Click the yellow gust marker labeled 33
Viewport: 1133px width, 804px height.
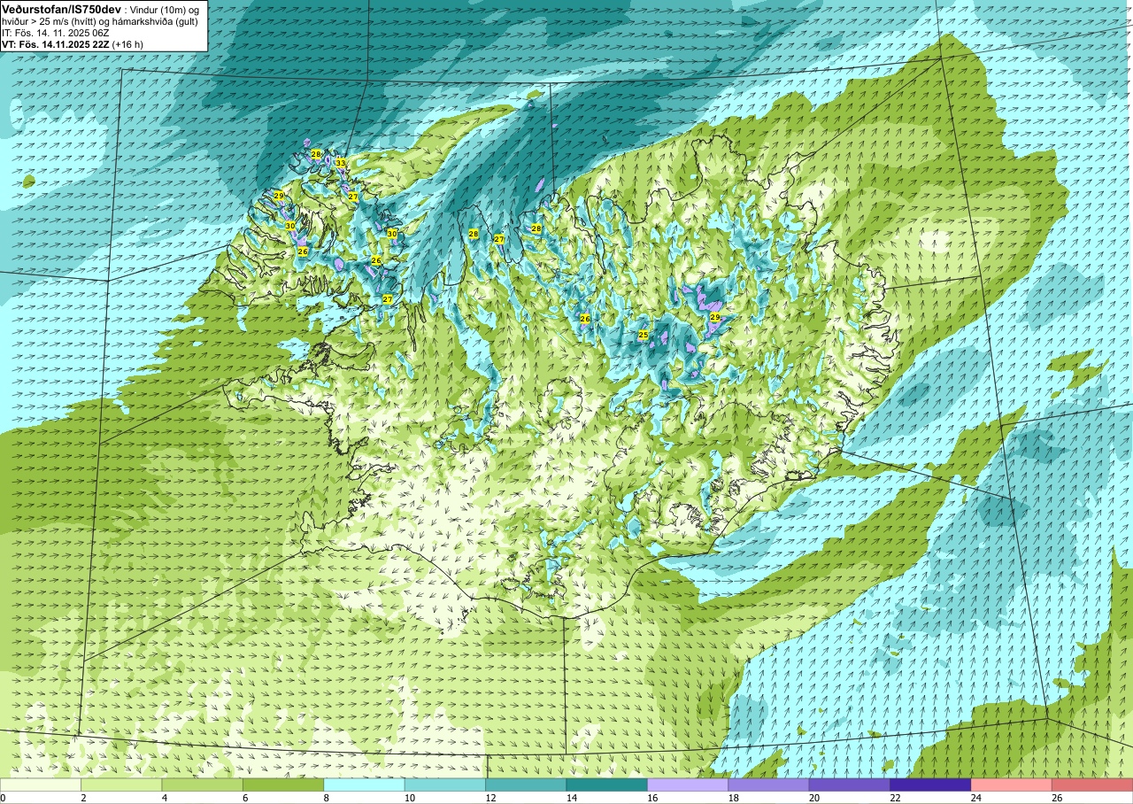tap(341, 163)
